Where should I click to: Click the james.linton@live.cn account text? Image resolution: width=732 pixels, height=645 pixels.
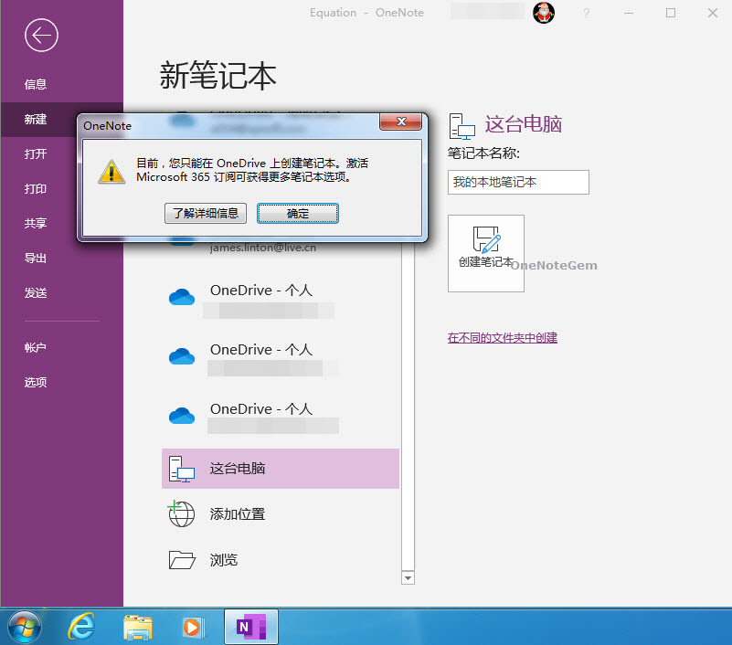click(263, 248)
